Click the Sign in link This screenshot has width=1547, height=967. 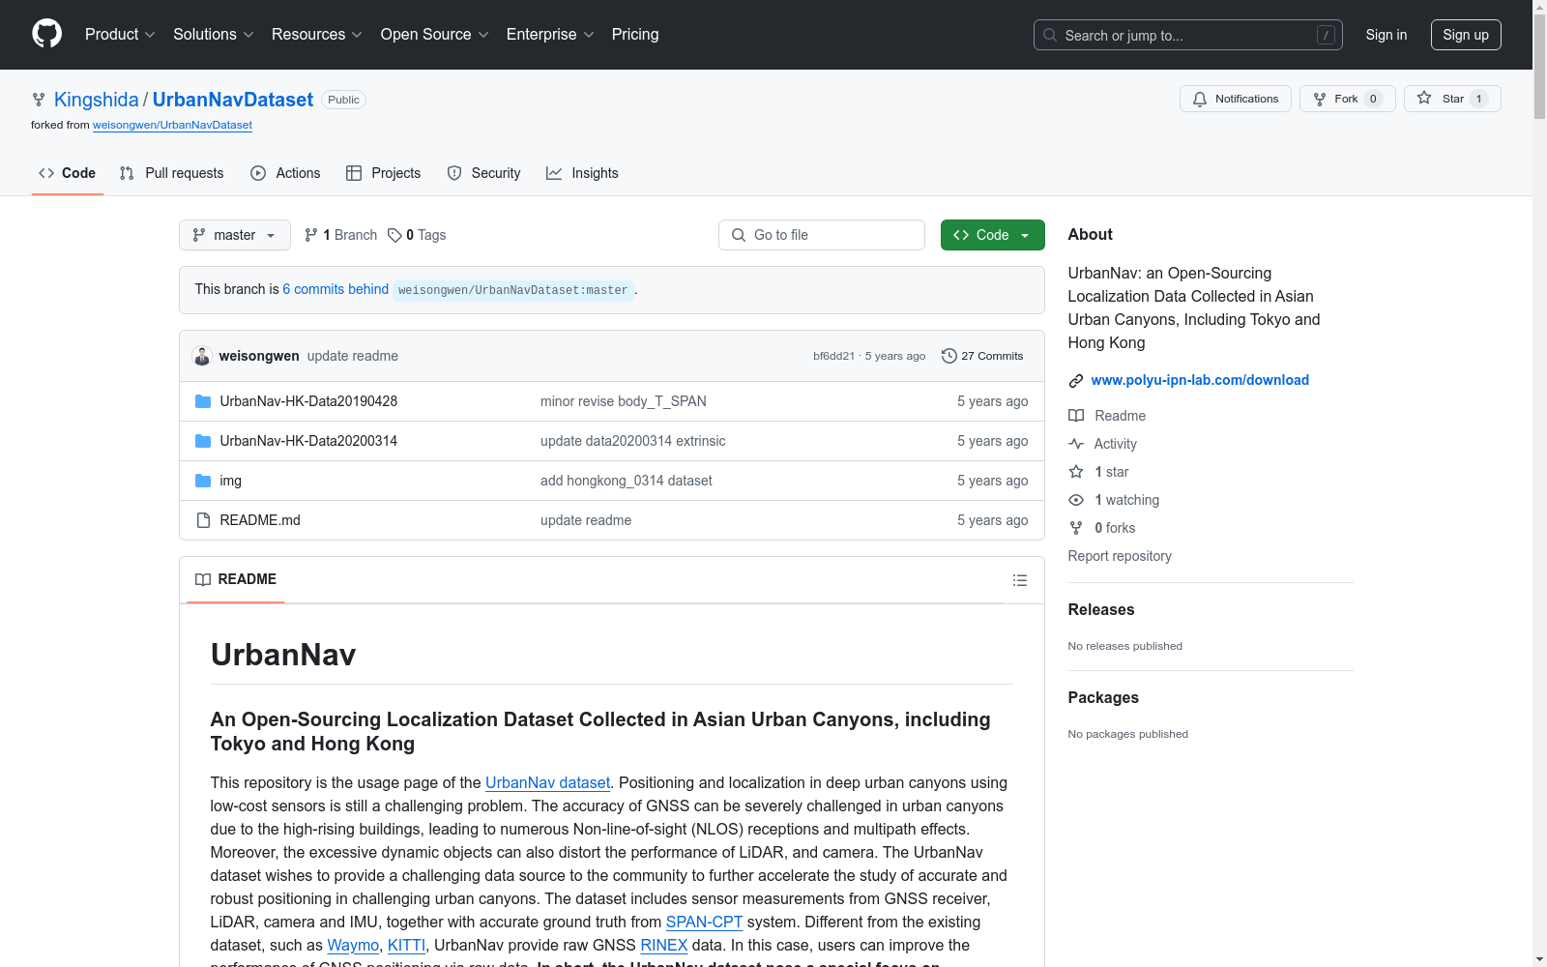coord(1386,35)
